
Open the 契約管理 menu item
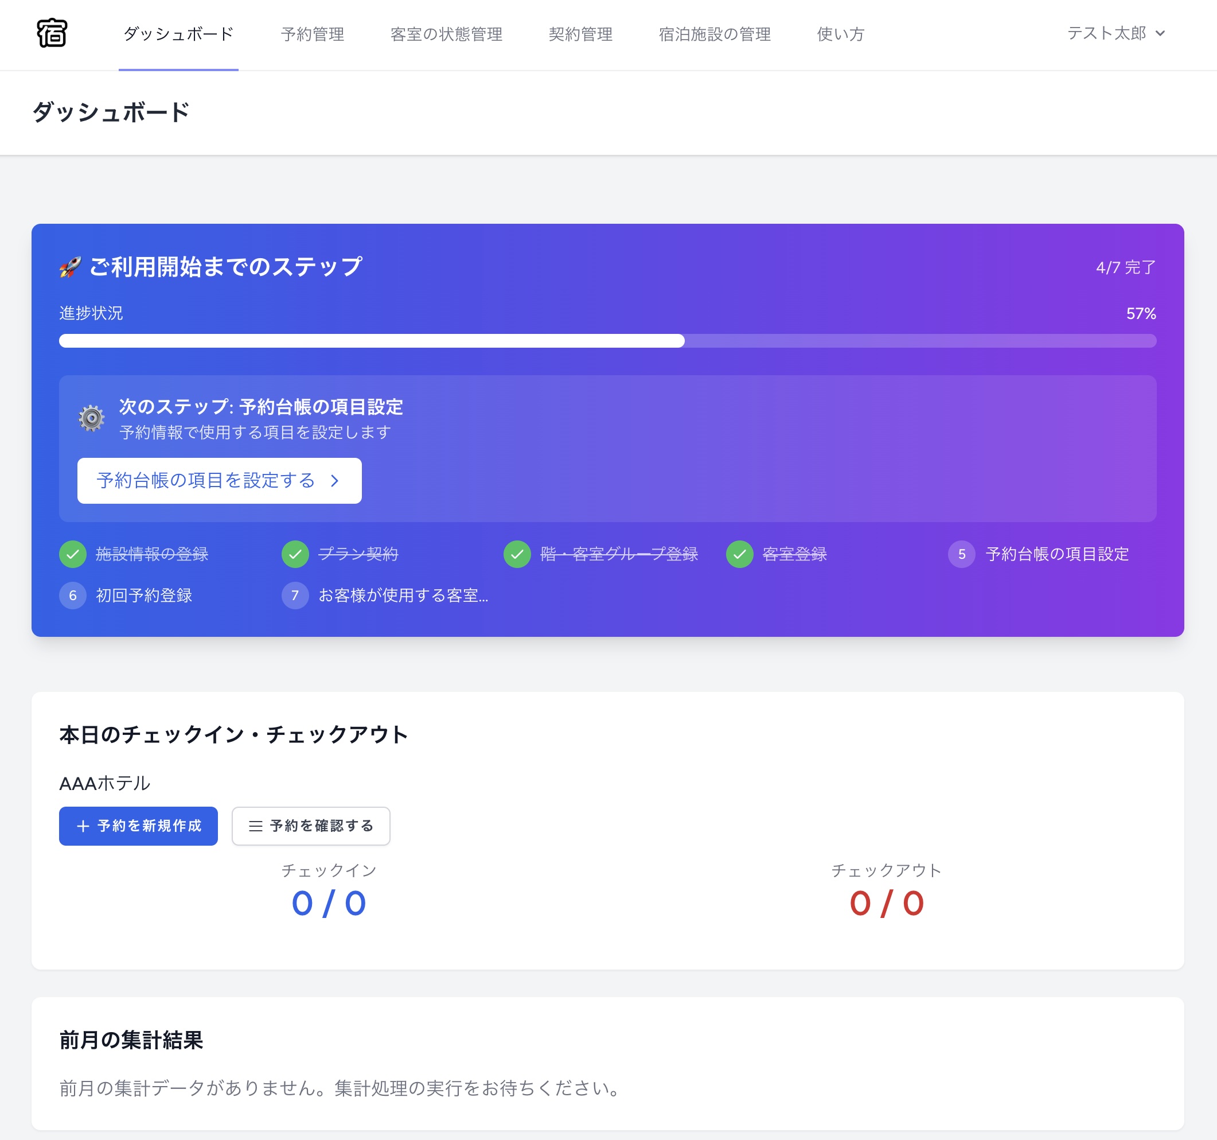point(580,35)
